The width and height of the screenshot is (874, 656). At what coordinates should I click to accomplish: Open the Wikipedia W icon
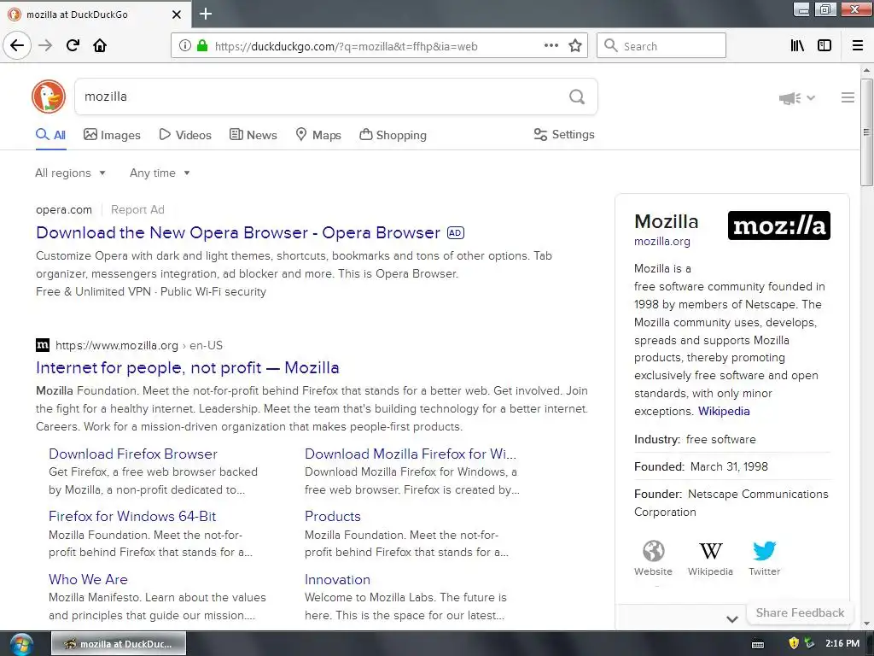(711, 551)
